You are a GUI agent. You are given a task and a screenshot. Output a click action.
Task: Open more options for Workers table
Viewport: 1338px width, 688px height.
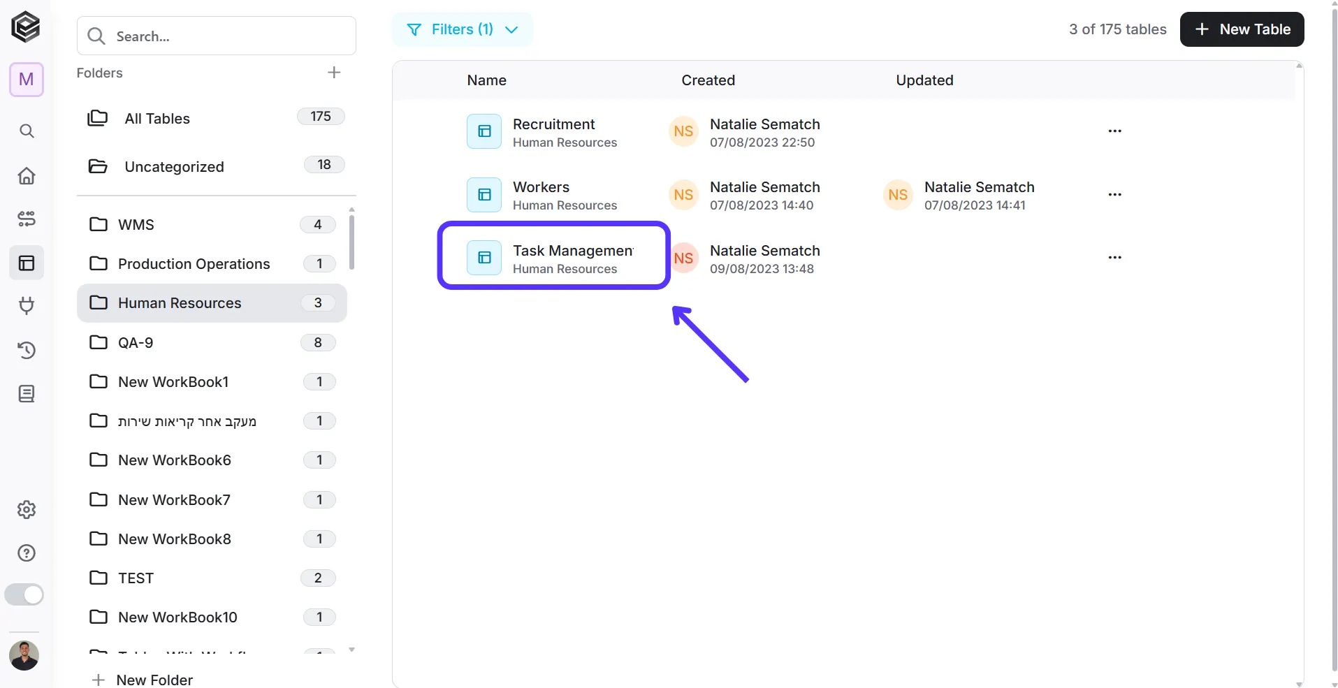tap(1114, 195)
